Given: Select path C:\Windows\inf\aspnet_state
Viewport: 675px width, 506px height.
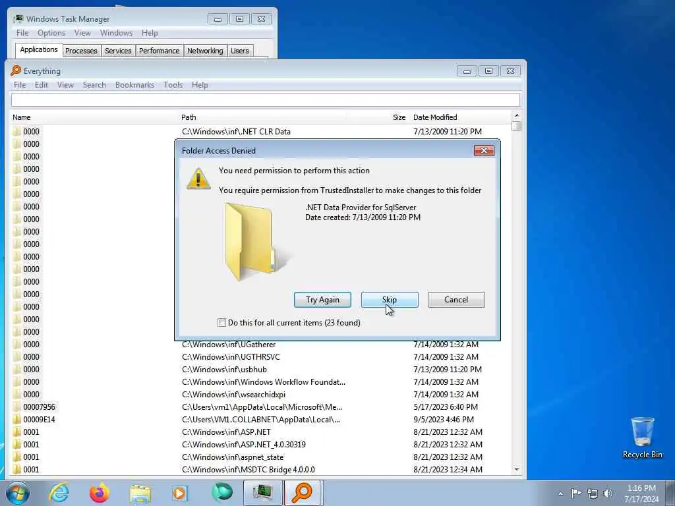Looking at the screenshot, I should pyautogui.click(x=233, y=457).
